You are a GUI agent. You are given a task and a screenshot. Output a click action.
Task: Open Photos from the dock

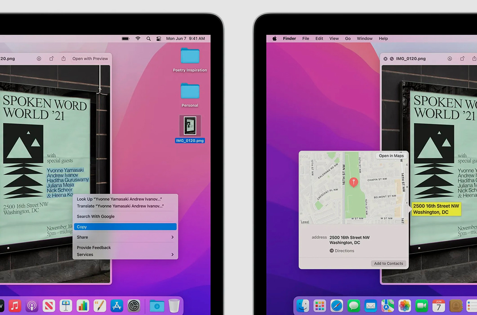[x=405, y=305]
